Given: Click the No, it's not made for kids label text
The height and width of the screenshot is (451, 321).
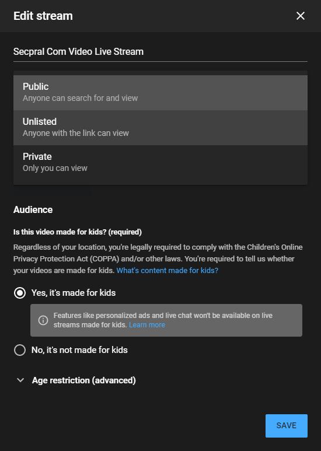Looking at the screenshot, I should [79, 350].
